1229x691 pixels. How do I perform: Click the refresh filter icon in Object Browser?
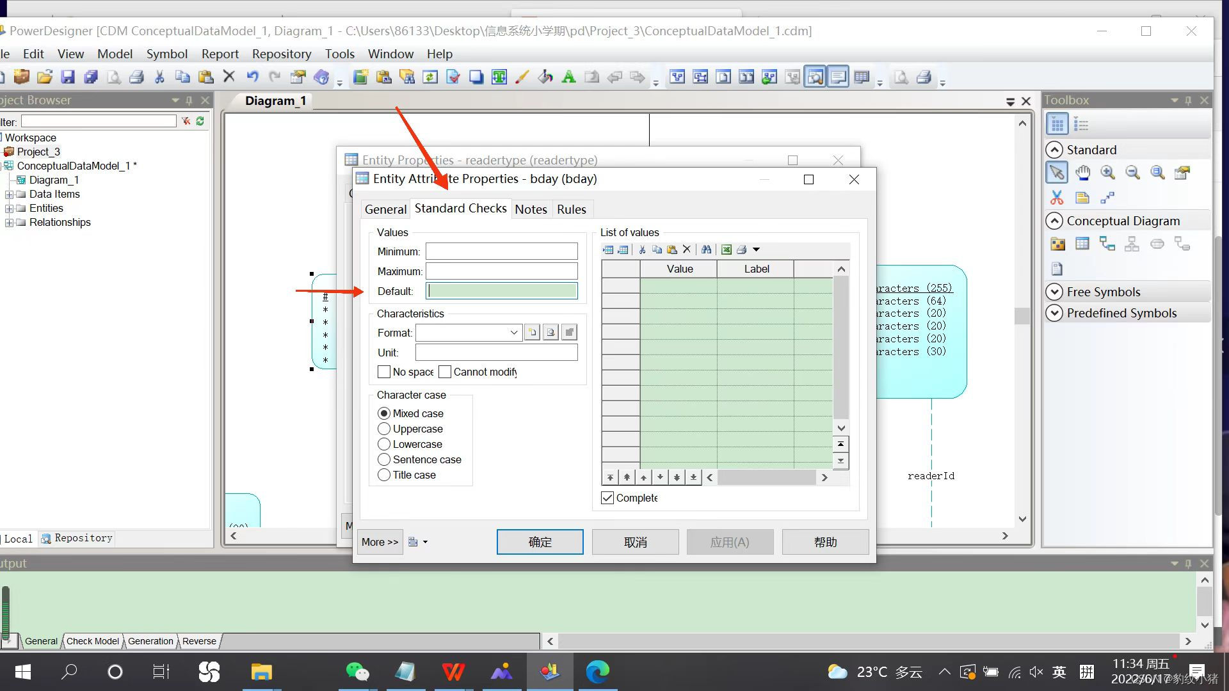[x=200, y=121]
